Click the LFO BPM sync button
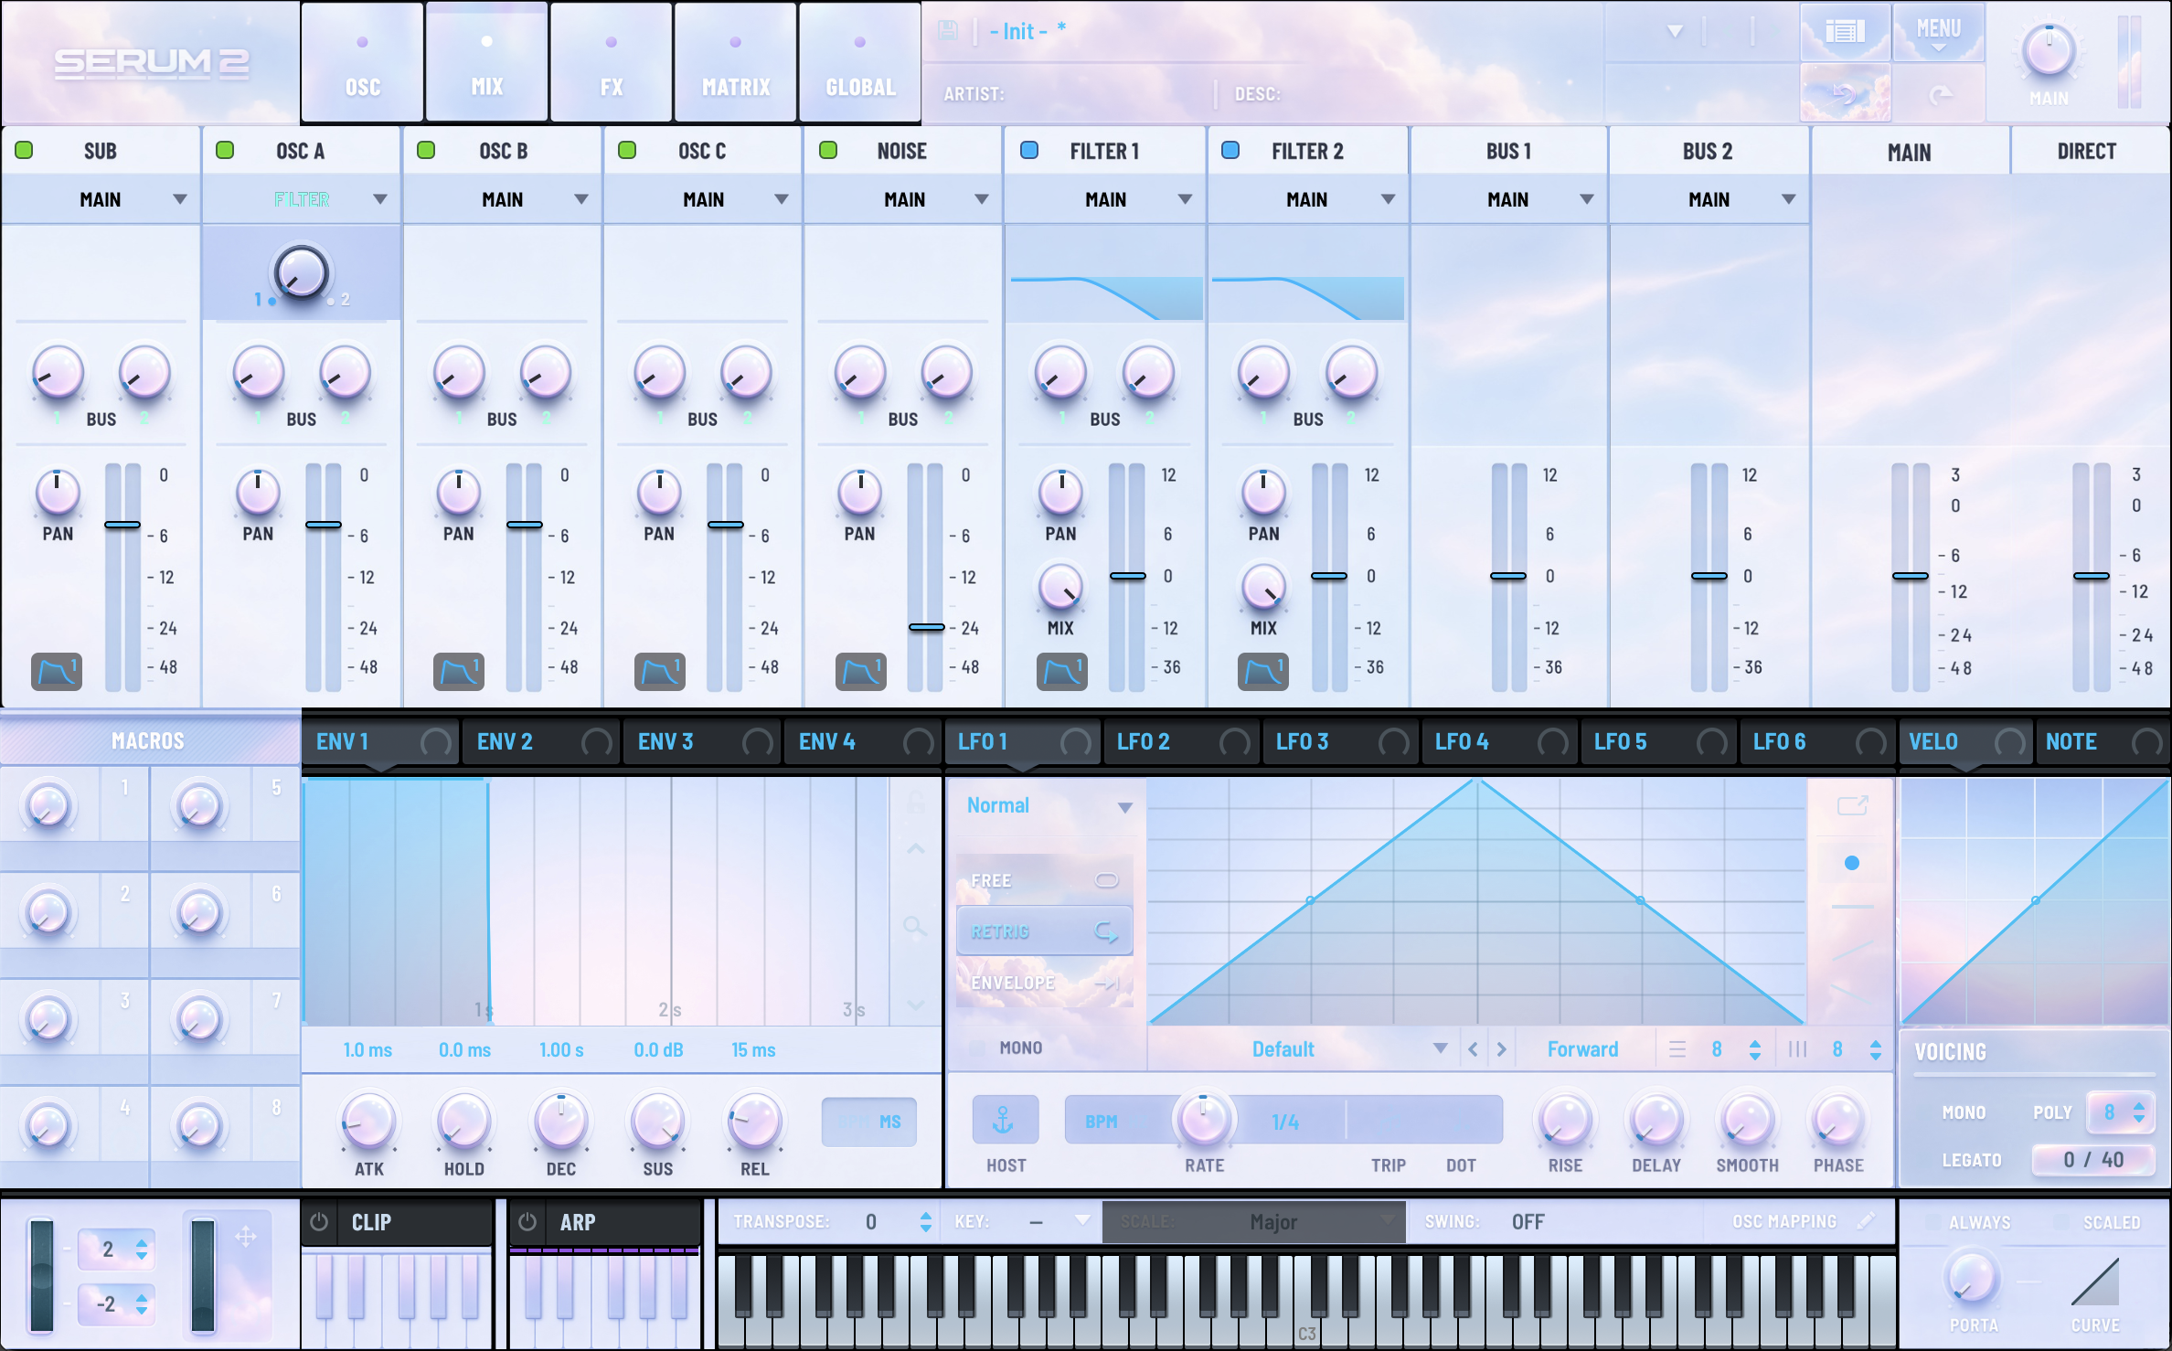Viewport: 2172px width, 1351px height. (1102, 1121)
